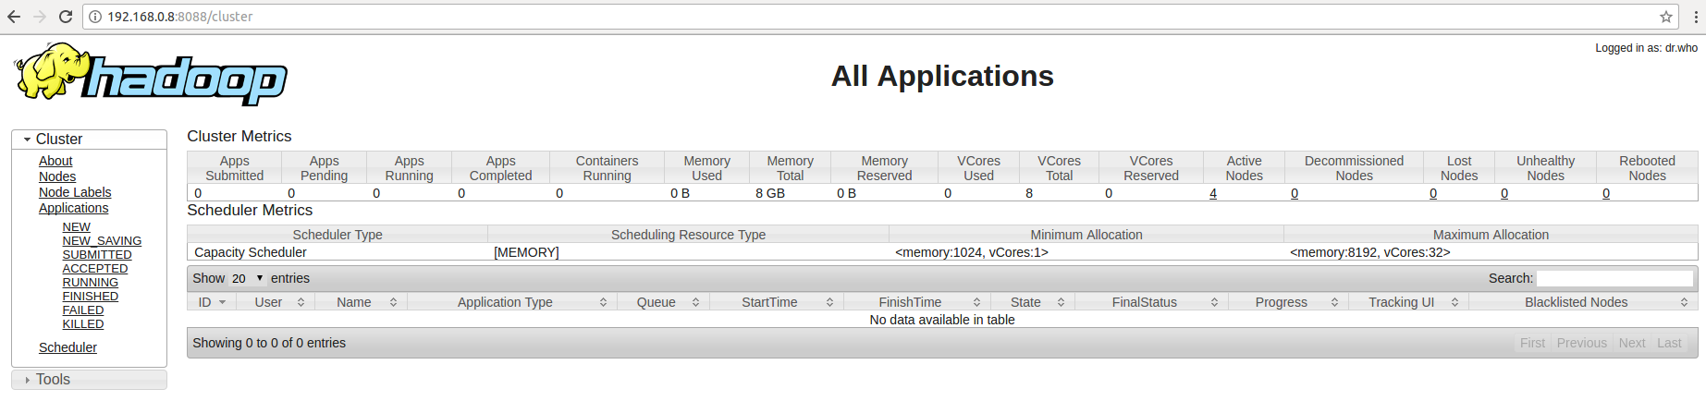Sort table by ID column arrow
Viewport: 1706px width, 401px height.
coord(222,302)
